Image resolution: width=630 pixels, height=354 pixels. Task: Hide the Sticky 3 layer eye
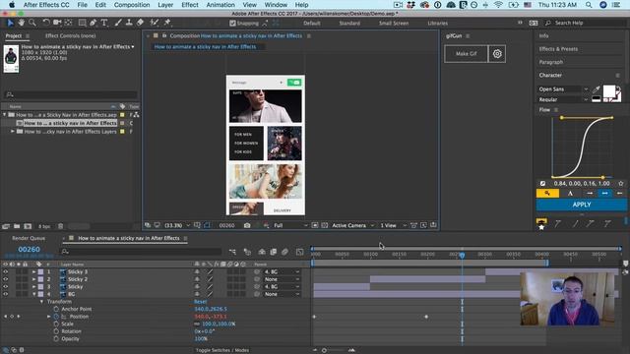point(6,271)
